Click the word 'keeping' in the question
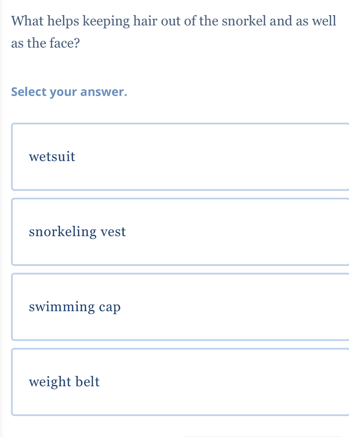Viewport: 349px width, 437px height. click(x=106, y=21)
